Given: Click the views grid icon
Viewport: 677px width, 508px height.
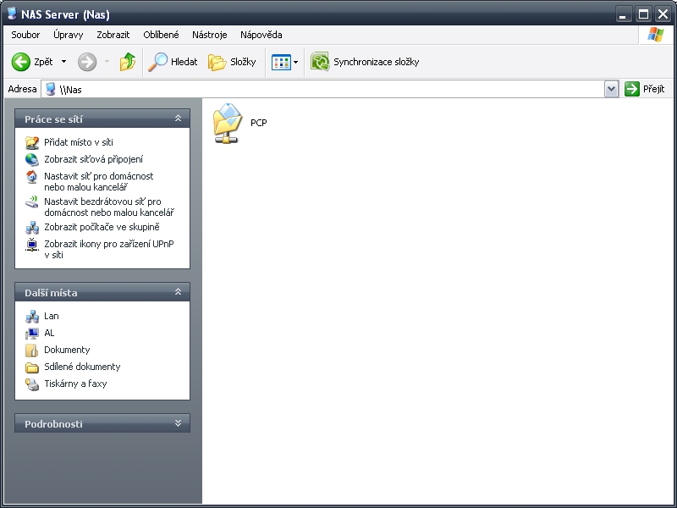Looking at the screenshot, I should [281, 62].
